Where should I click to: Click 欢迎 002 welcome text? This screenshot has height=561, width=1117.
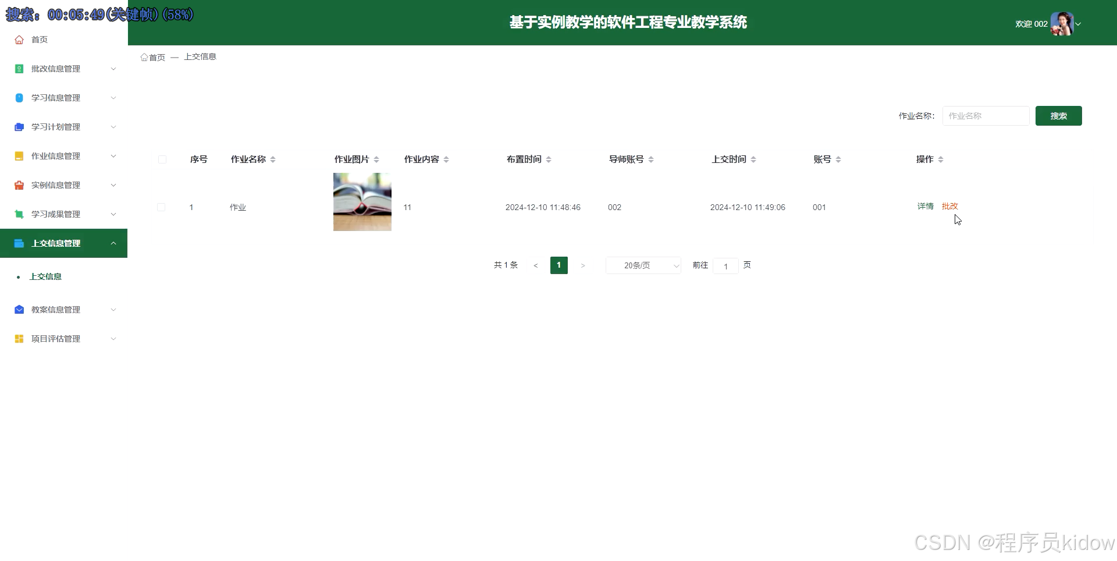1031,24
